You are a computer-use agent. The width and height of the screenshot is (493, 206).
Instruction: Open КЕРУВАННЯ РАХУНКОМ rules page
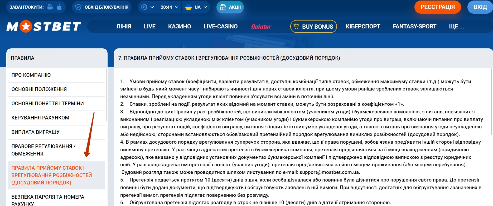[x=57, y=118]
